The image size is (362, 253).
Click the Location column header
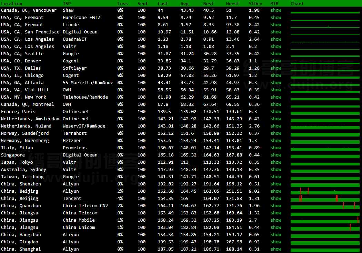coord(11,4)
